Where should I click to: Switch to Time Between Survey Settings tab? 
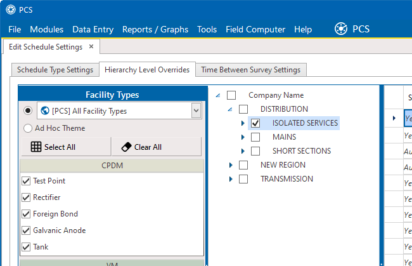pos(250,70)
